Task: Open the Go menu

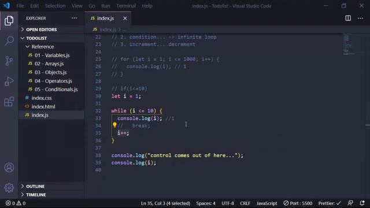Action: (92, 6)
